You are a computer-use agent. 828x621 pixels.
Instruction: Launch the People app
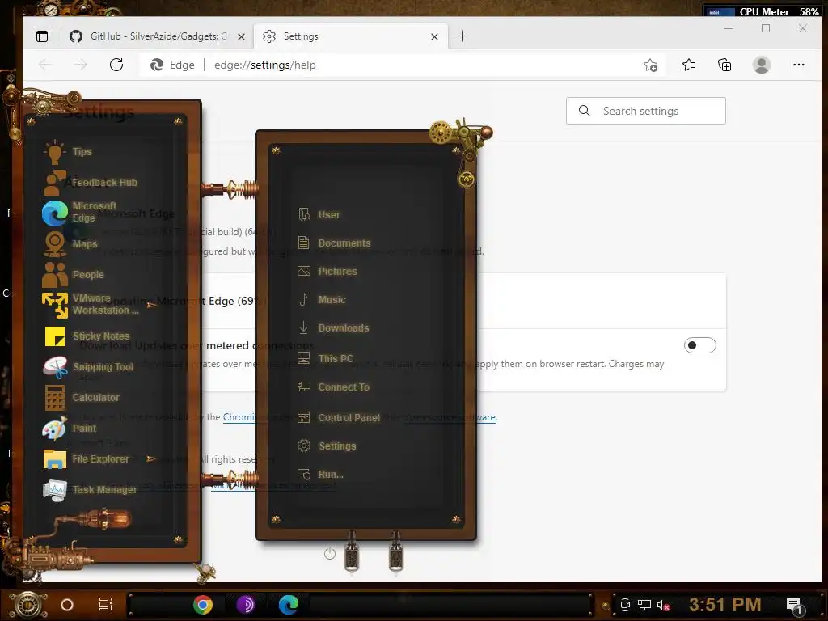coord(74,275)
